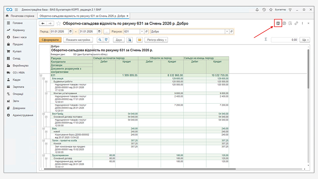Collapse the ВестТрейд group in report tree
The image size is (318, 179).
tap(43, 113)
